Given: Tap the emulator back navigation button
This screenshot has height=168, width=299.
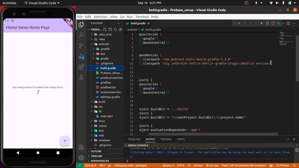Looking at the screenshot, I should (18, 153).
